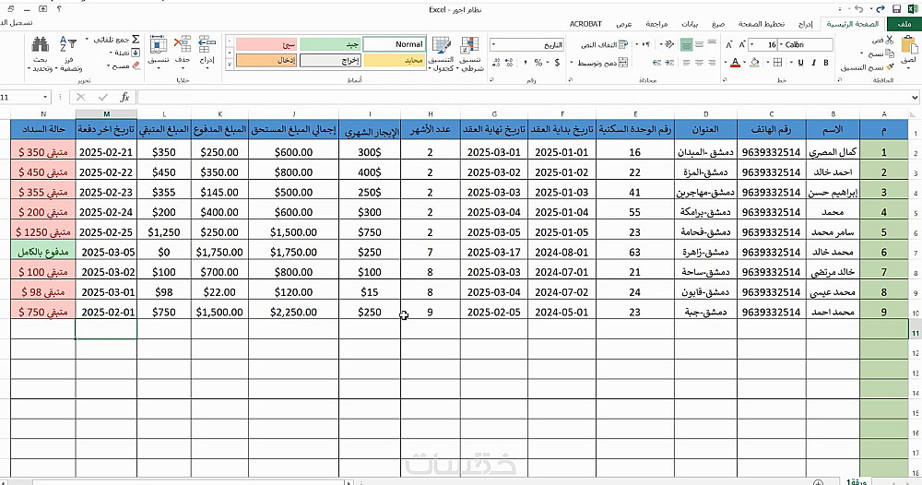The width and height of the screenshot is (922, 485).
Task: Toggle Center horizontal text alignment
Action: (699, 63)
